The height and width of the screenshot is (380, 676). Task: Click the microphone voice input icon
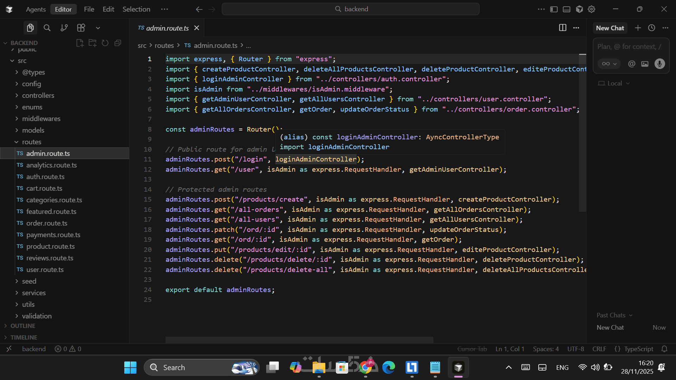point(659,64)
